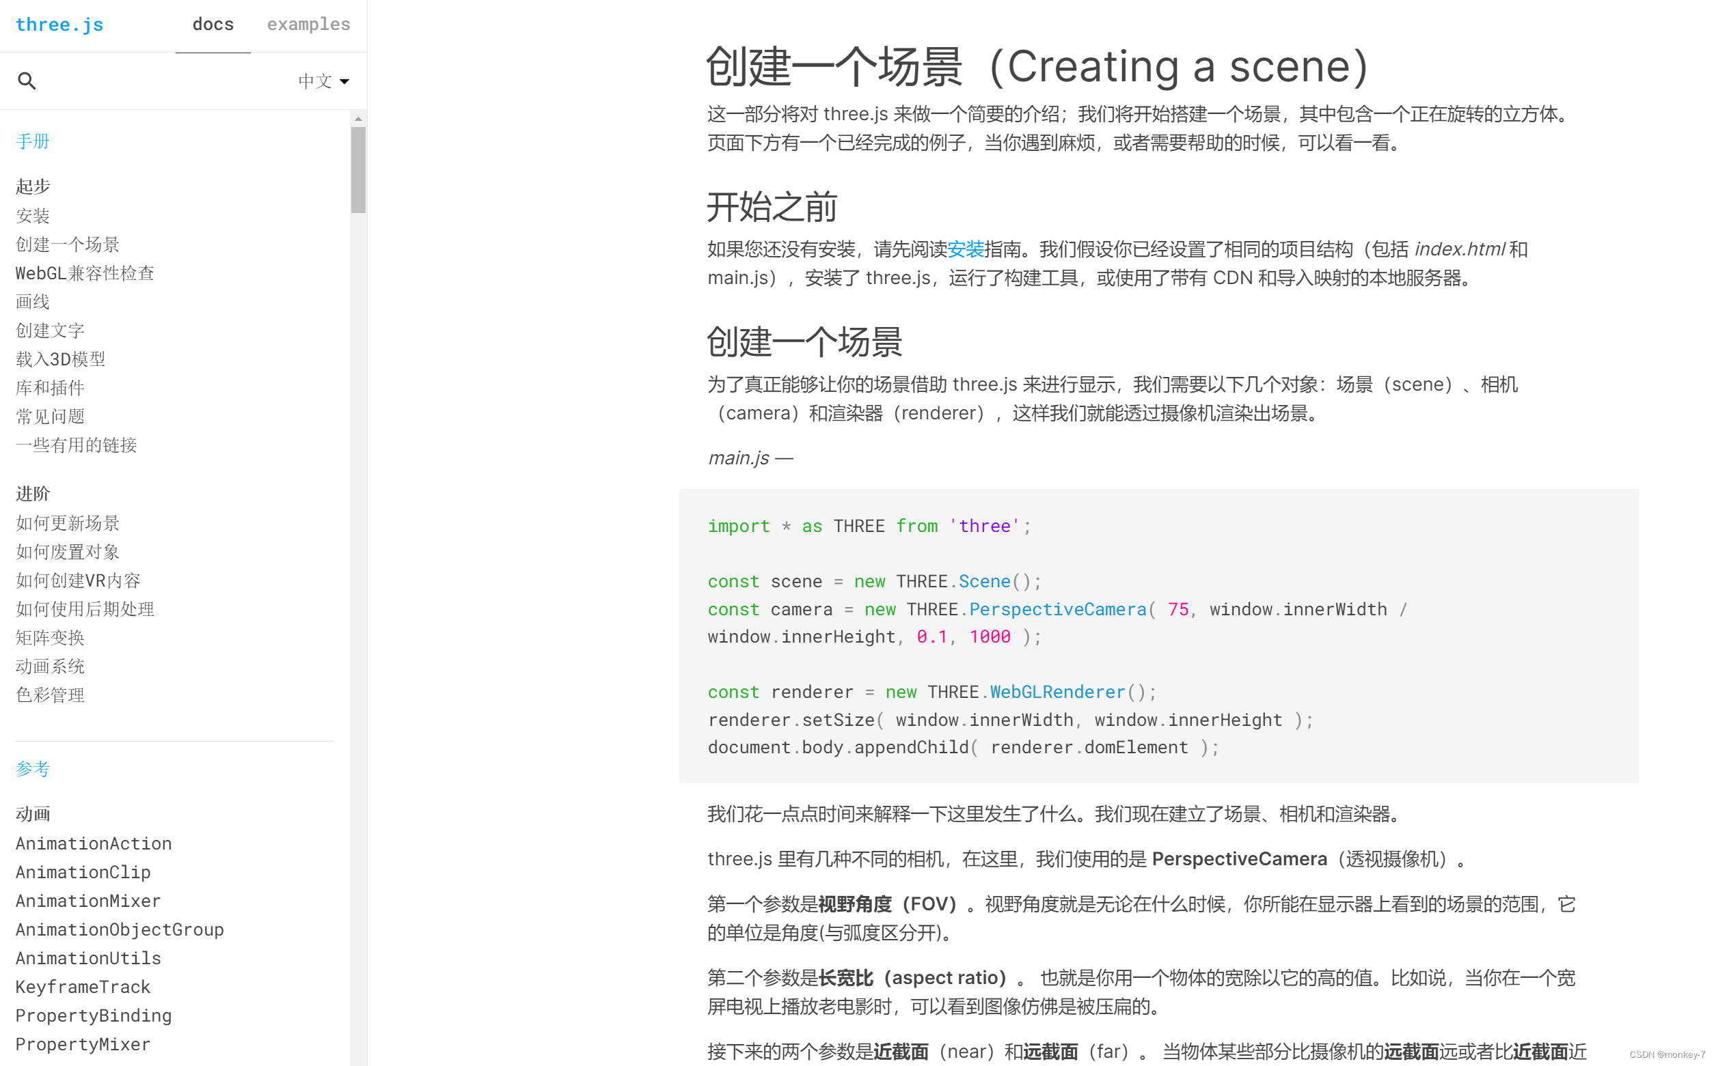Click the search magnifier icon

27,81
